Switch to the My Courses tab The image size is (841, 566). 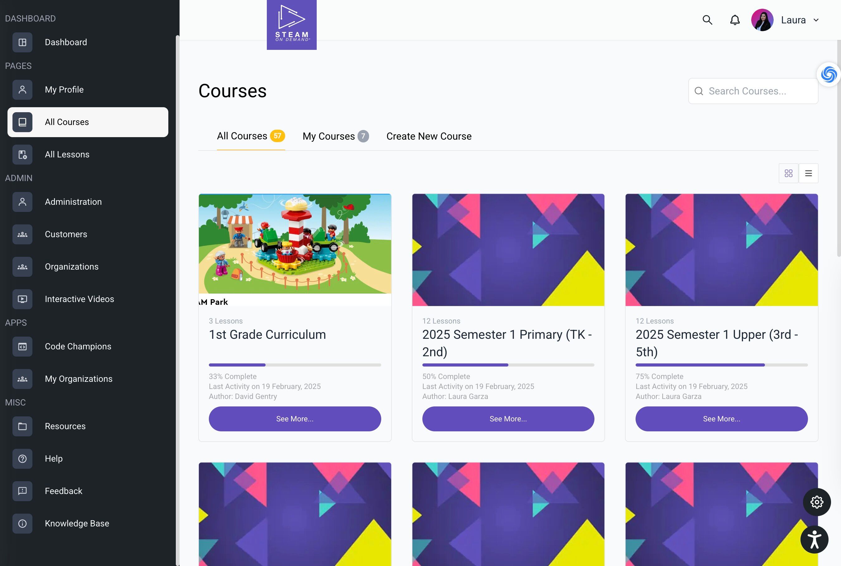click(335, 136)
